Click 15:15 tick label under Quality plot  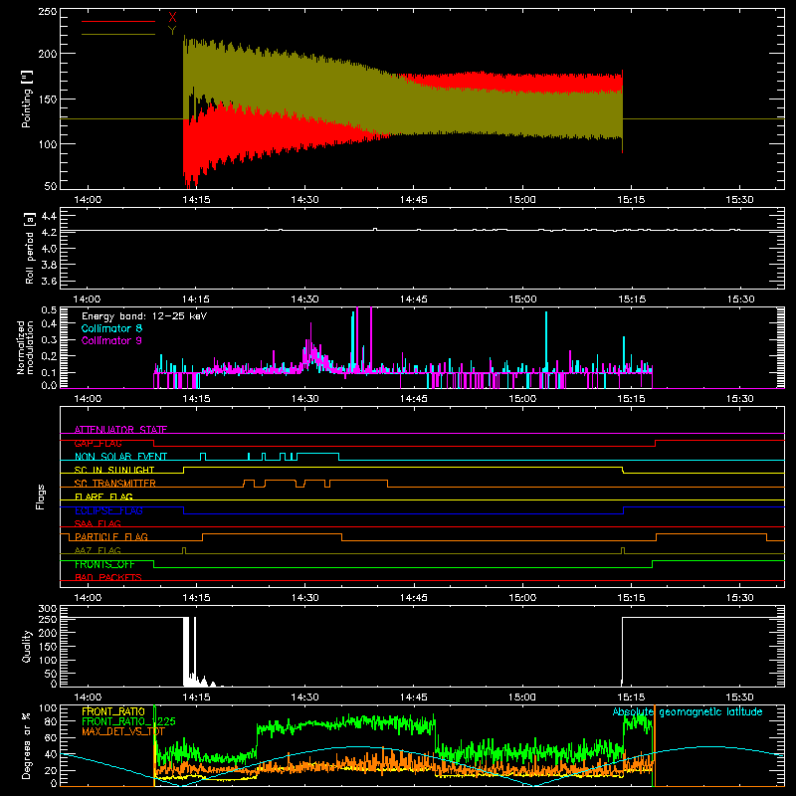tap(631, 697)
